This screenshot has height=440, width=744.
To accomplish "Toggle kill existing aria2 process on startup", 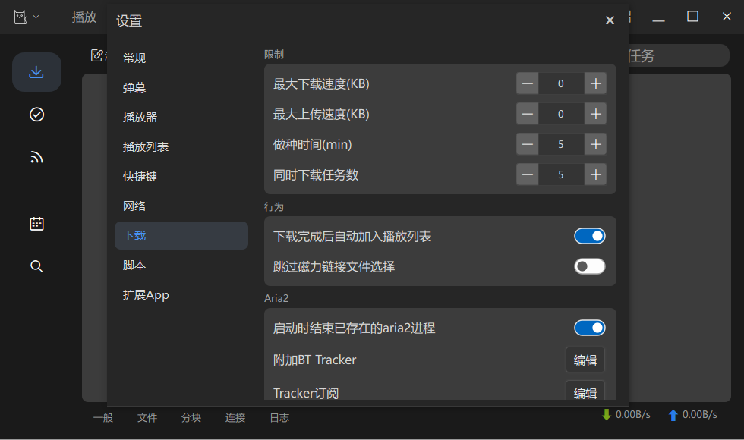I will pyautogui.click(x=590, y=328).
